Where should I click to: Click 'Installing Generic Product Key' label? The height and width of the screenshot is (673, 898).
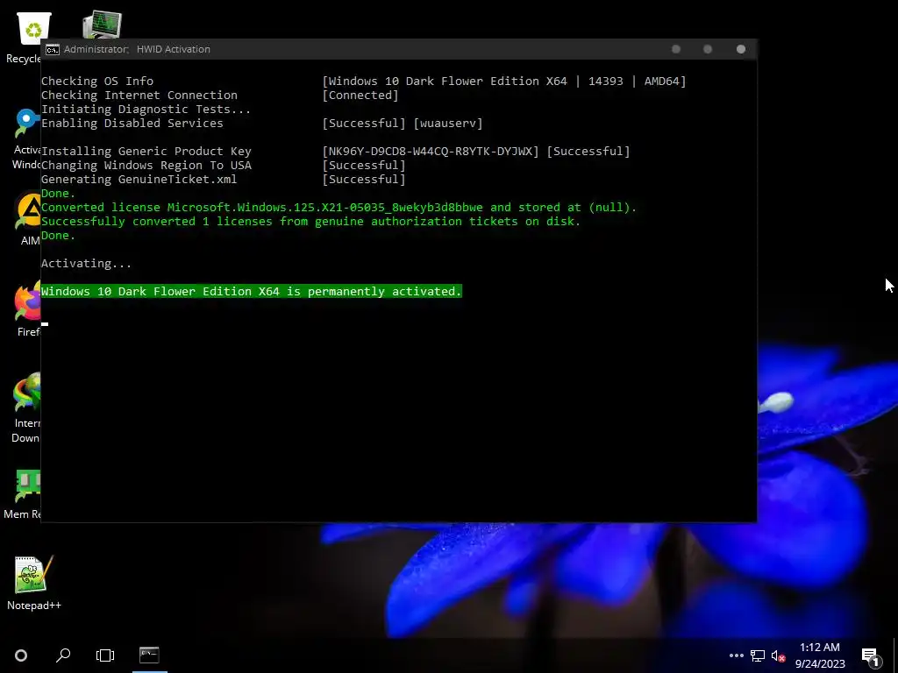coord(146,151)
